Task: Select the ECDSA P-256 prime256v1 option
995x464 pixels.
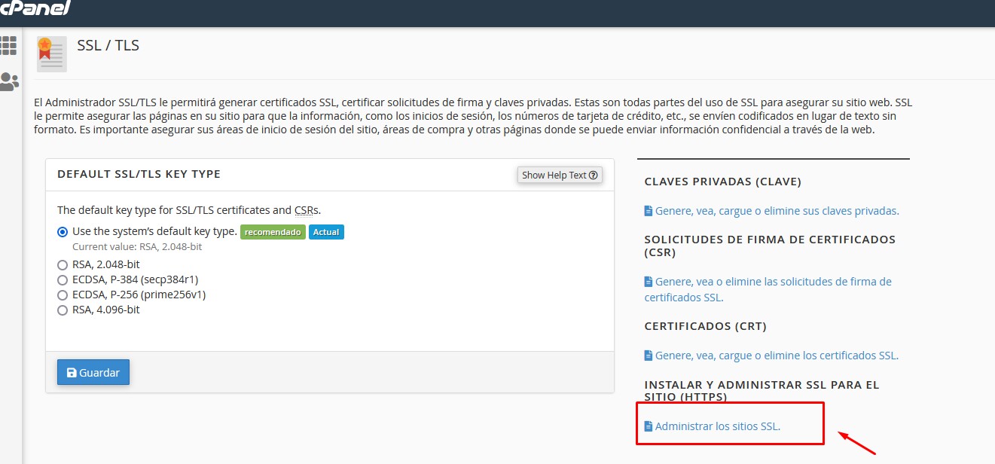Action: tap(63, 295)
